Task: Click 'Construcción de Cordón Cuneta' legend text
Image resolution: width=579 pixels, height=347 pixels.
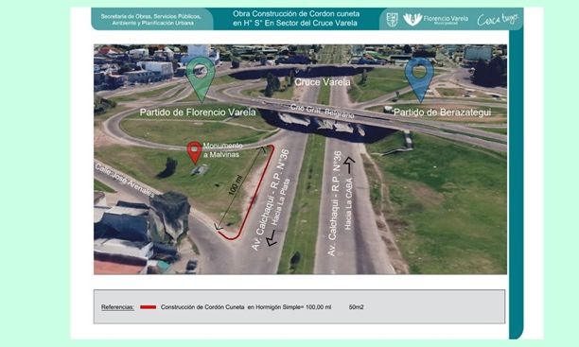Action: point(202,307)
